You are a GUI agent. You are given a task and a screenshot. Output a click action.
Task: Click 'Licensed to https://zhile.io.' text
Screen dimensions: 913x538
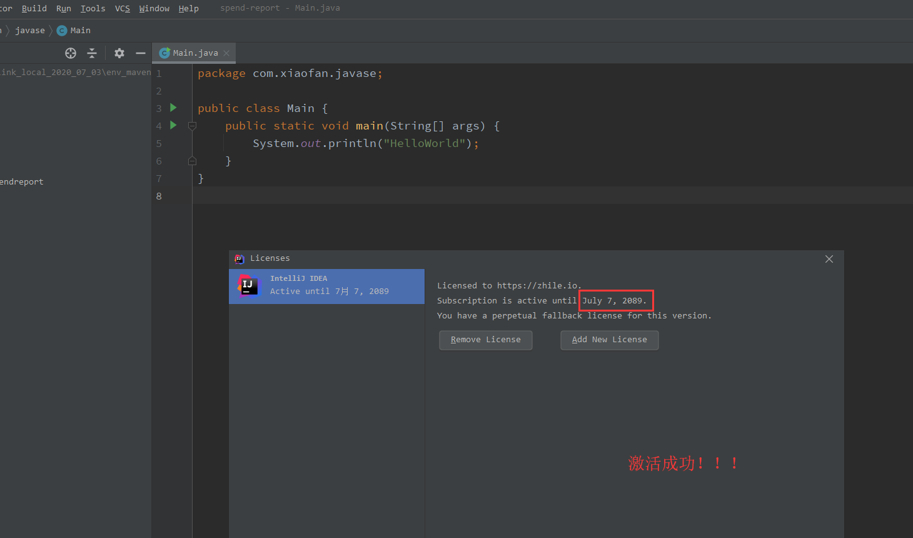coord(509,286)
